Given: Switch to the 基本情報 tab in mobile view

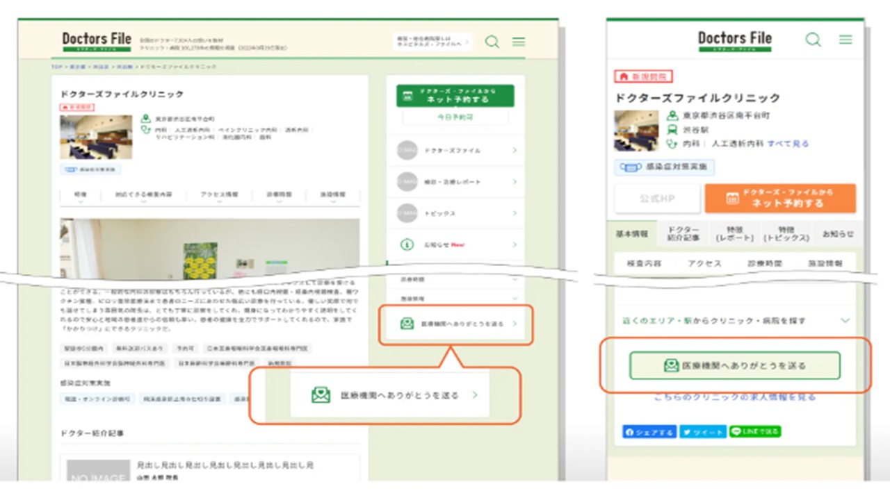Looking at the screenshot, I should [x=631, y=234].
